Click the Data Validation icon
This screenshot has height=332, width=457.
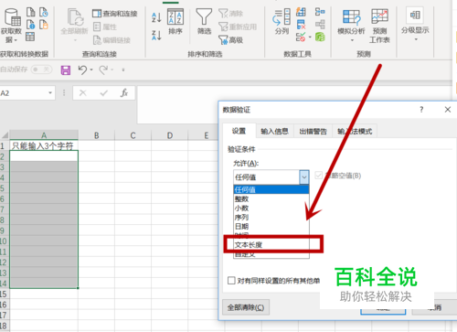tap(301, 37)
